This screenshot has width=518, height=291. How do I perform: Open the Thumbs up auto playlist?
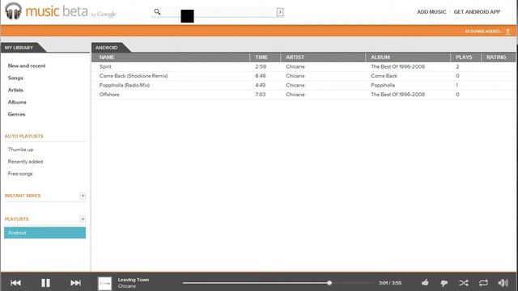click(20, 150)
